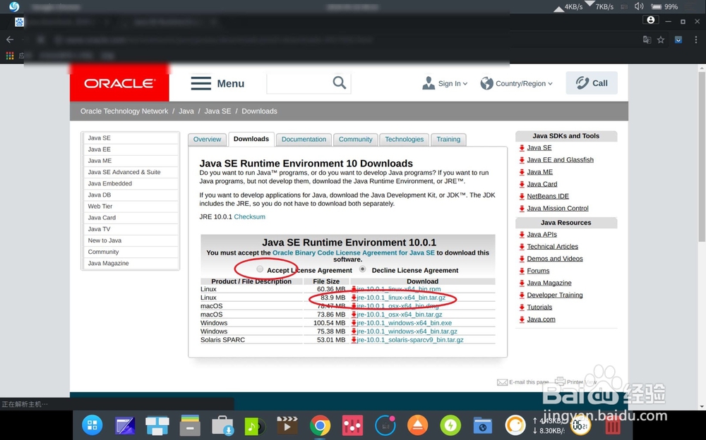Click the magnifier search icon
Viewport: 706px width, 440px height.
tap(340, 82)
